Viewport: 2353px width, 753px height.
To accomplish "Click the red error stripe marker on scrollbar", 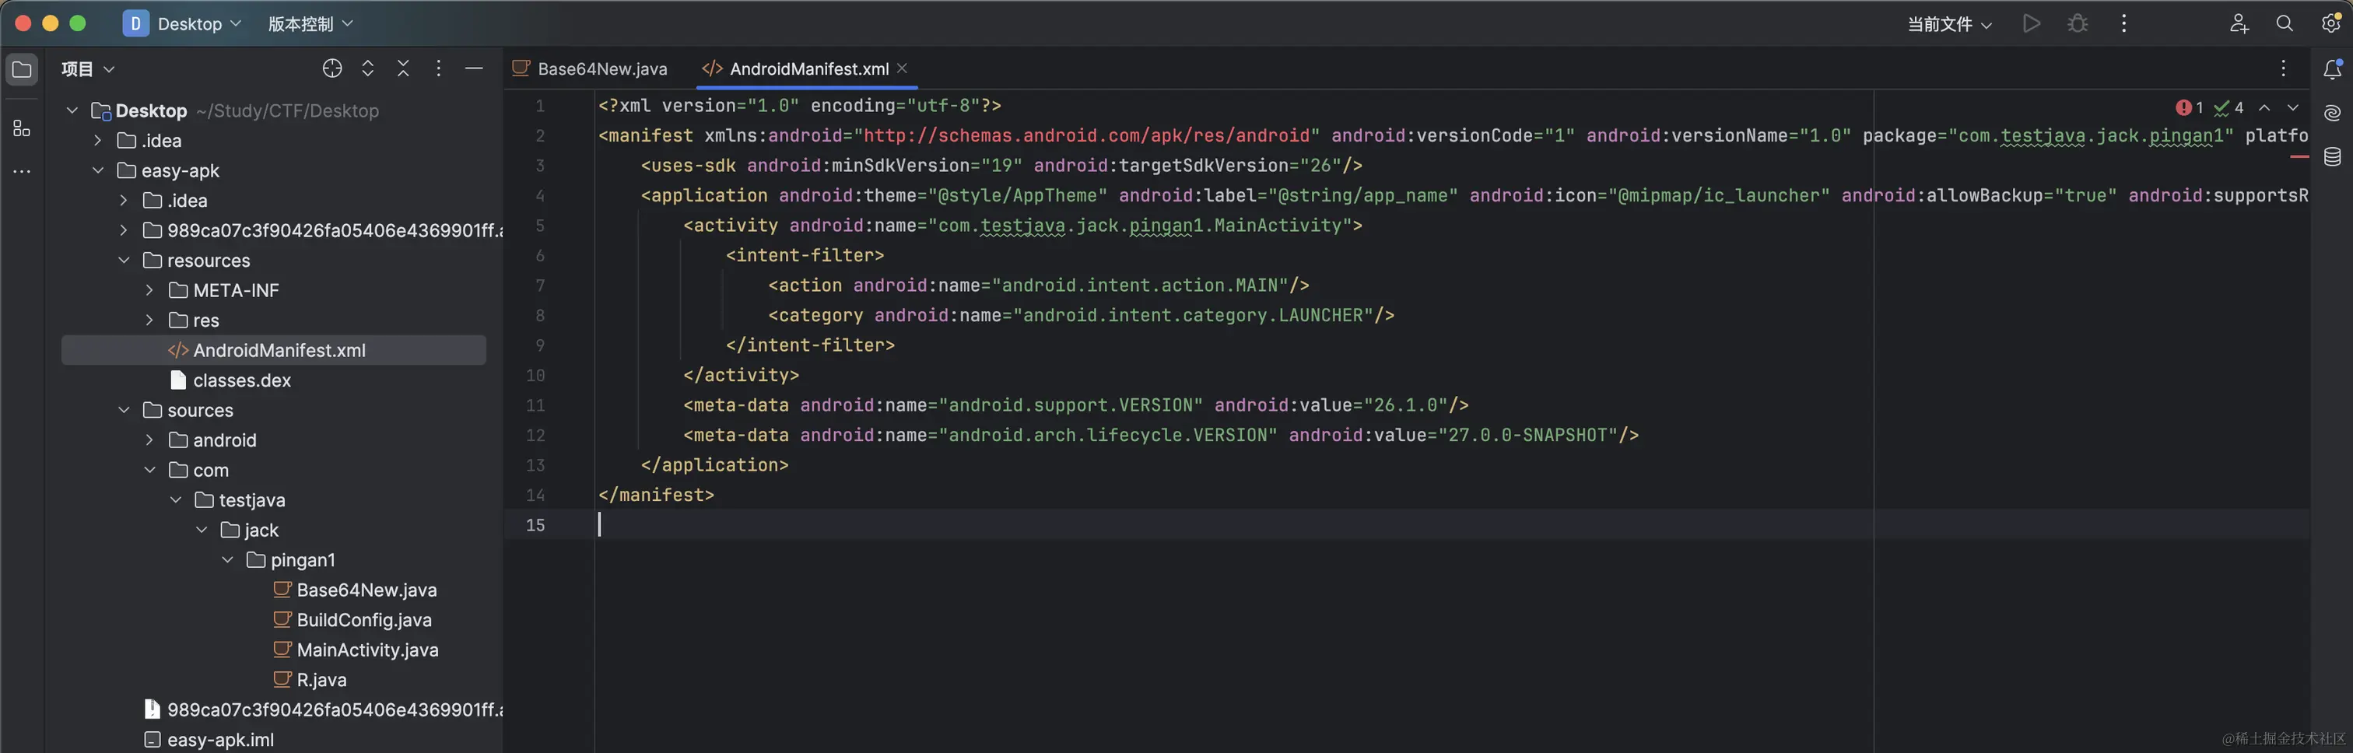I will coord(2299,158).
